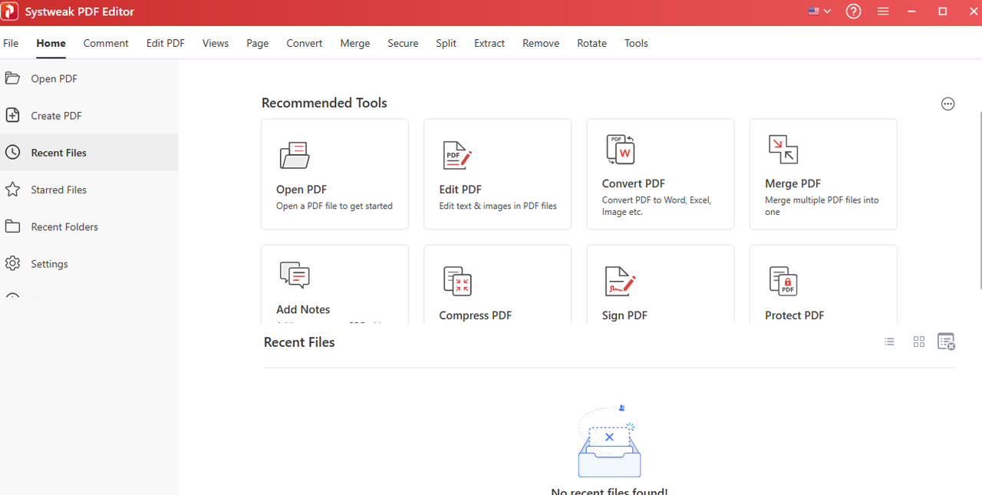Image resolution: width=982 pixels, height=495 pixels.
Task: Open the hamburger menu in title bar
Action: [x=883, y=12]
